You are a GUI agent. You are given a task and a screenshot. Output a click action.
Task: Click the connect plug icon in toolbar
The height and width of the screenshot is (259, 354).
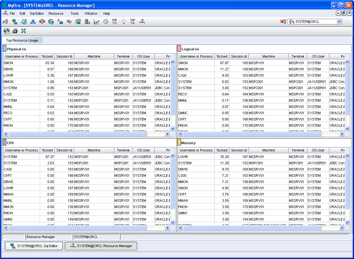(x=5, y=22)
